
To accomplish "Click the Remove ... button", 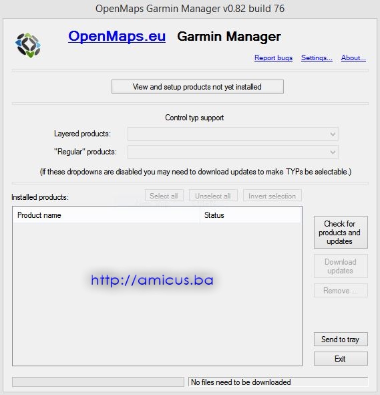I will 341,291.
